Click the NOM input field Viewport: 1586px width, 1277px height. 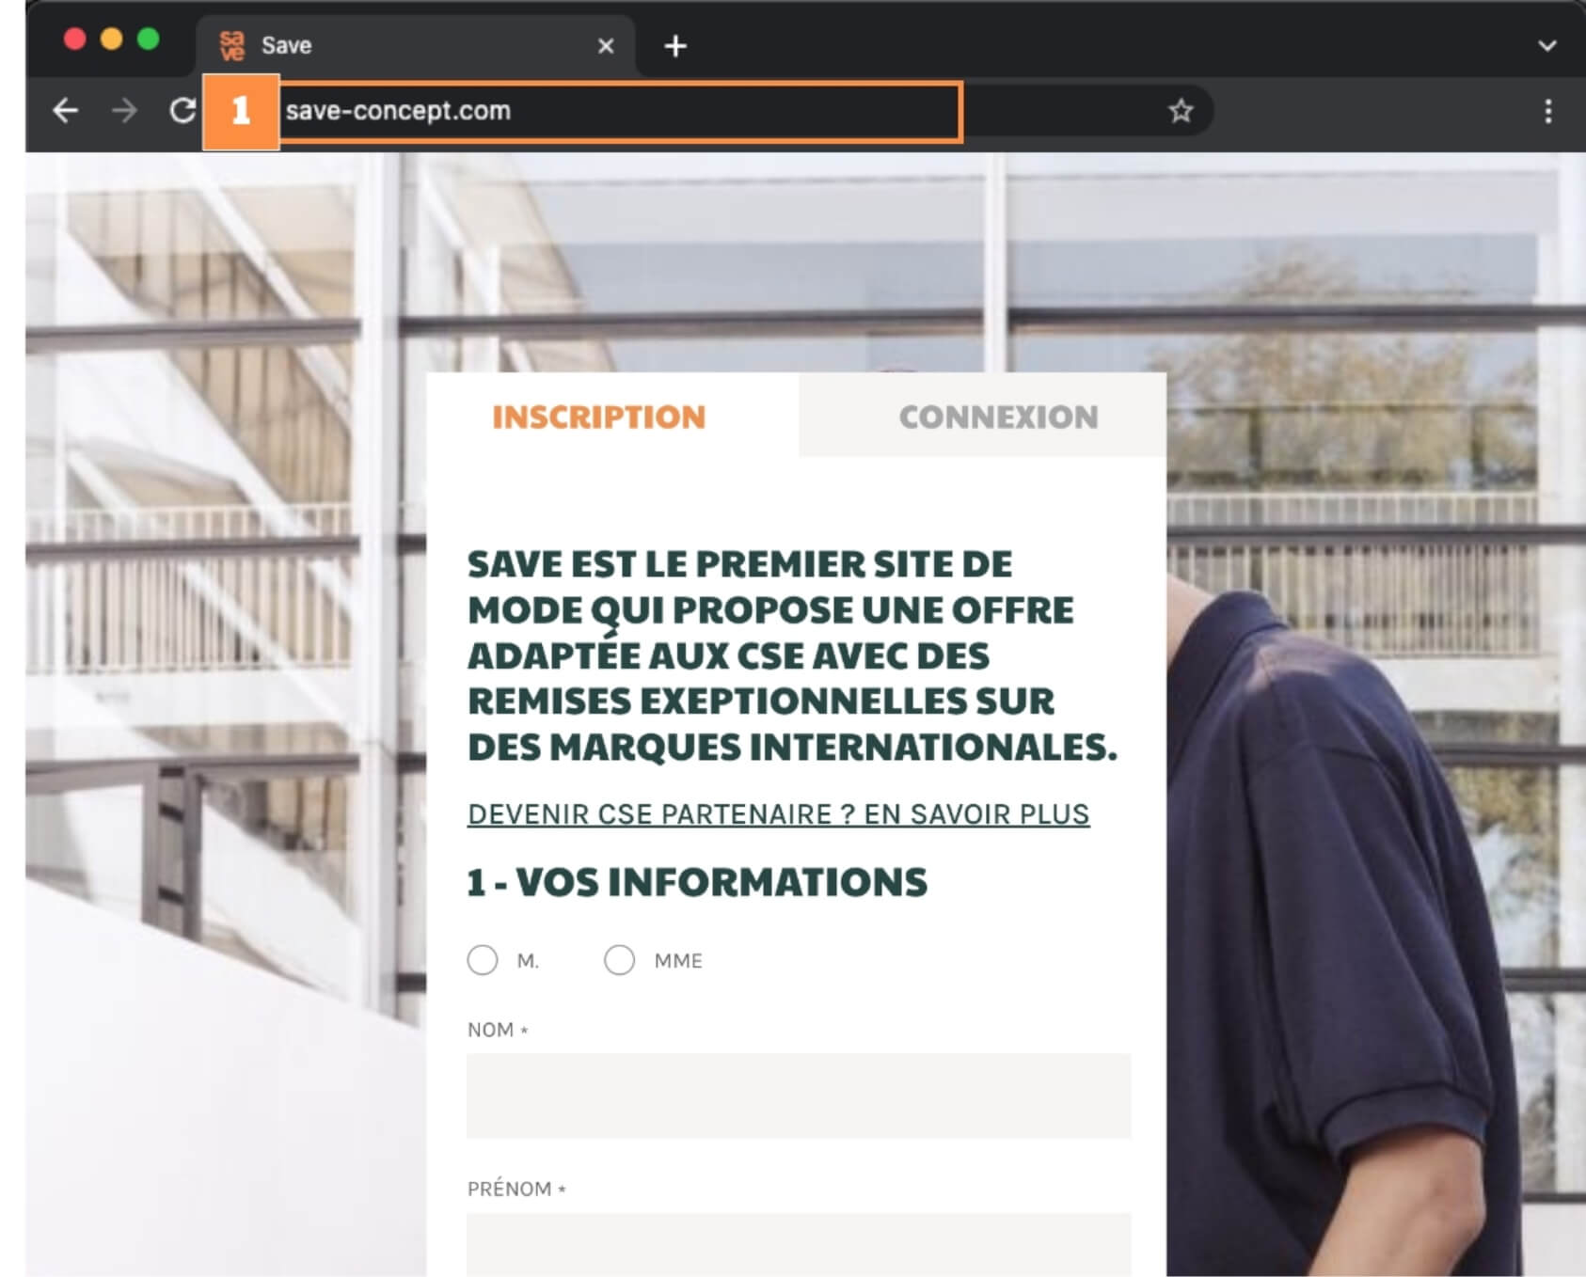(x=799, y=1096)
